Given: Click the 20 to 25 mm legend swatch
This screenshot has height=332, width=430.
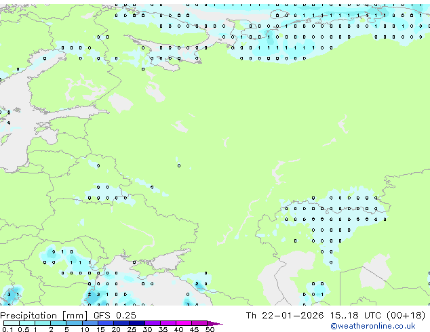Looking at the screenshot, I should pyautogui.click(x=121, y=323).
